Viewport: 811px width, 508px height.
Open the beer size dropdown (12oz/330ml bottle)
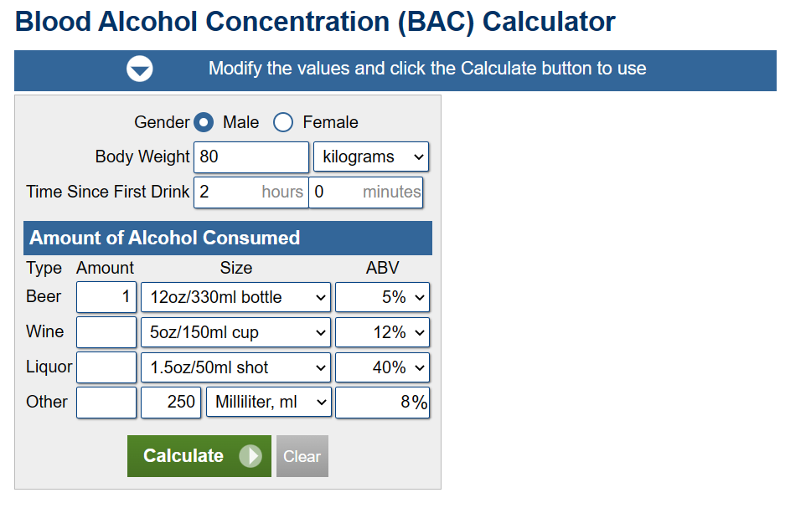click(x=236, y=297)
